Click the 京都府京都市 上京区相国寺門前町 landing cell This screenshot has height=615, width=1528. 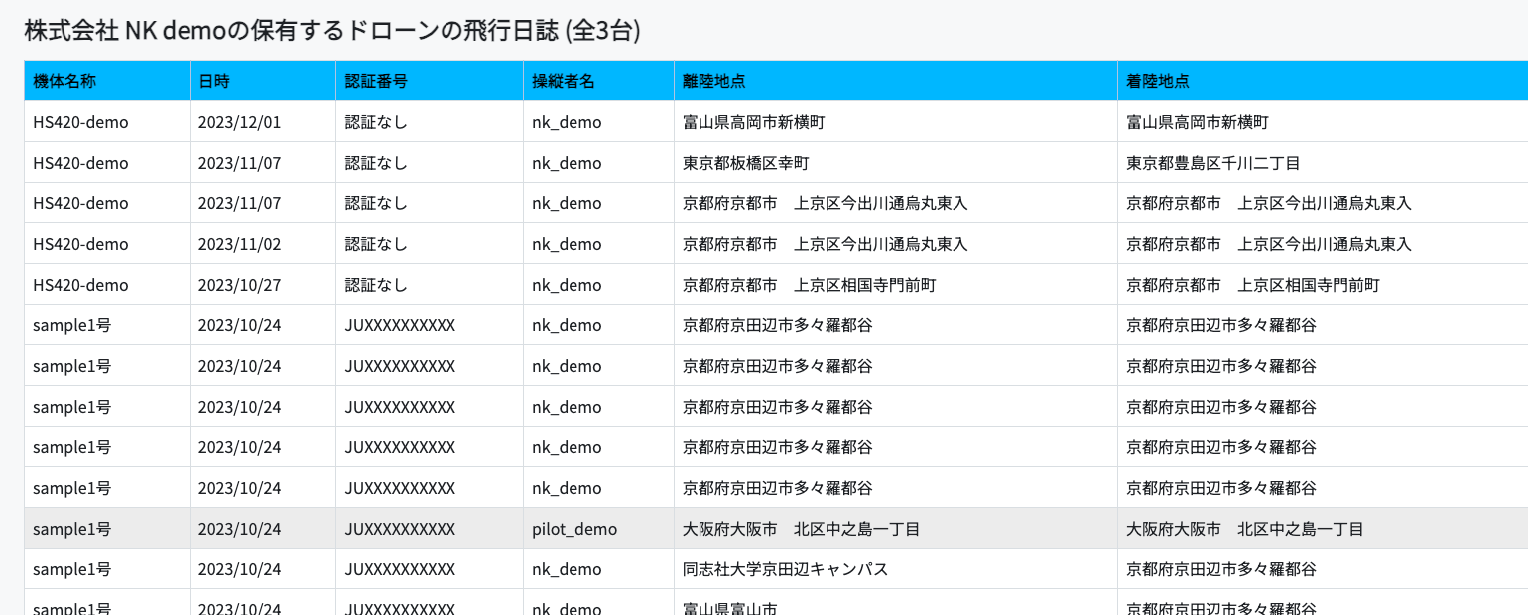coord(1323,285)
